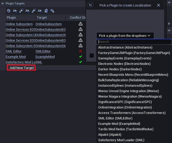Collapse the Plugin Targets section

[3, 4]
